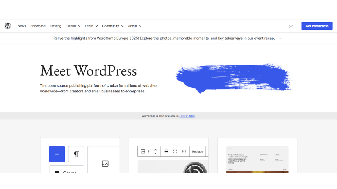Expand the Learn dropdown menu
337x189 pixels.
pyautogui.click(x=91, y=26)
